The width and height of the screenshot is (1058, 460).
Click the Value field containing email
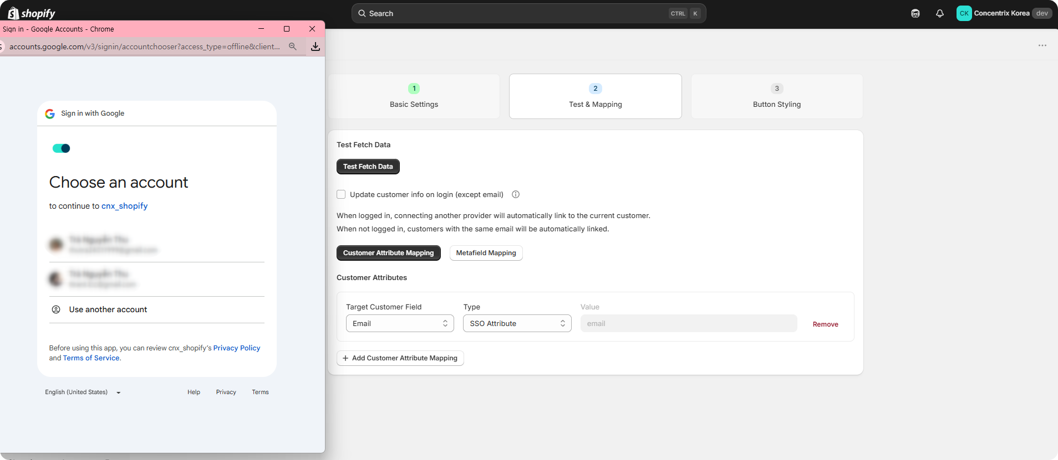tap(689, 323)
